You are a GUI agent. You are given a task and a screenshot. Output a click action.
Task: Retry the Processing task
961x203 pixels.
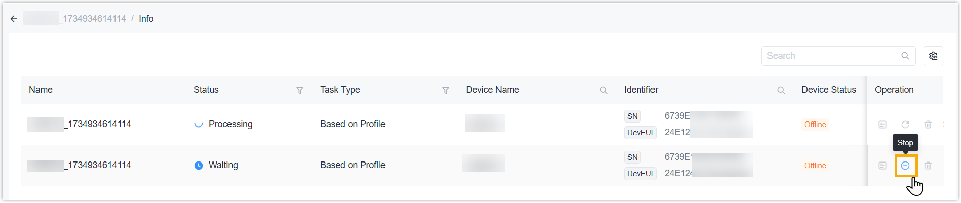905,125
